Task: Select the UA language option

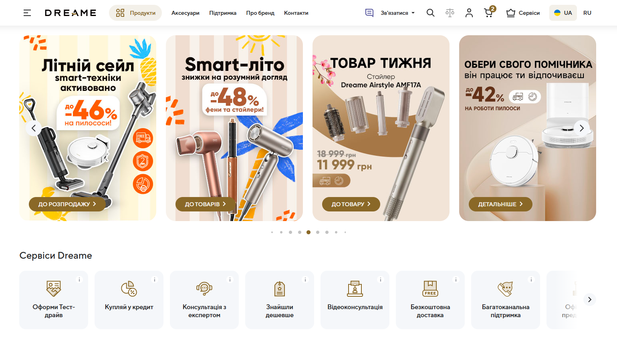Action: [563, 13]
